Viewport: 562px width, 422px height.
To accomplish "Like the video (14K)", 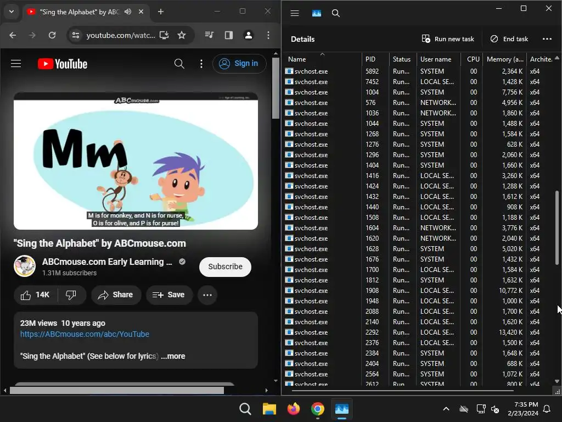I will (x=36, y=295).
